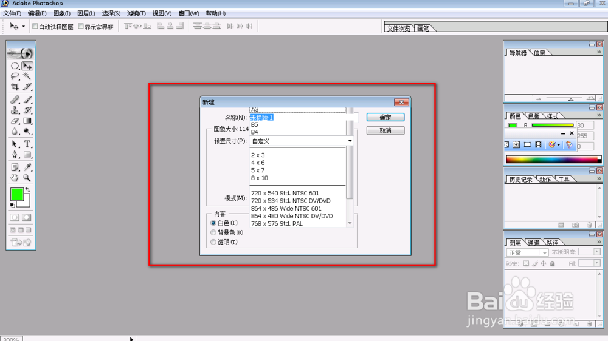Switch to the 信息 info tab

(x=539, y=53)
